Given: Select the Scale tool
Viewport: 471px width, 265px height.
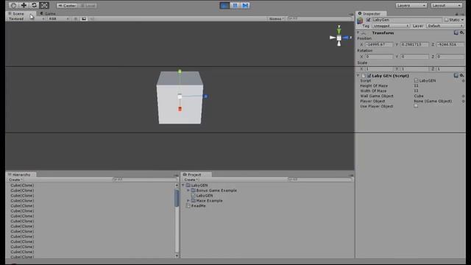Looking at the screenshot, I should coord(44,5).
